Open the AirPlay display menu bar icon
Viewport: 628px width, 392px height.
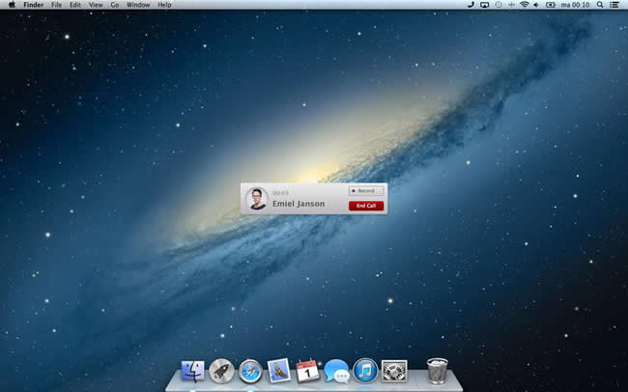(x=485, y=5)
